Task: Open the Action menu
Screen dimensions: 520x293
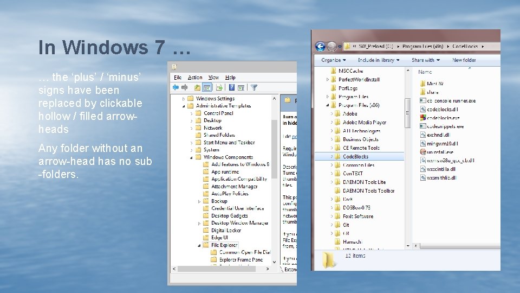Action: [x=195, y=78]
